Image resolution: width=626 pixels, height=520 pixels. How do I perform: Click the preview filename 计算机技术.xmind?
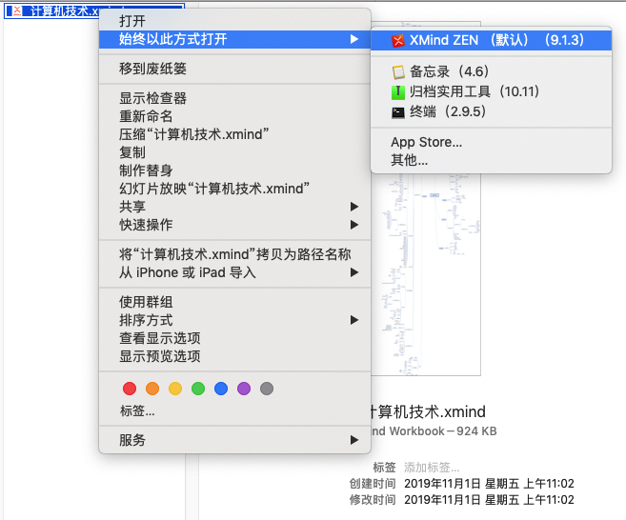pyautogui.click(x=428, y=411)
